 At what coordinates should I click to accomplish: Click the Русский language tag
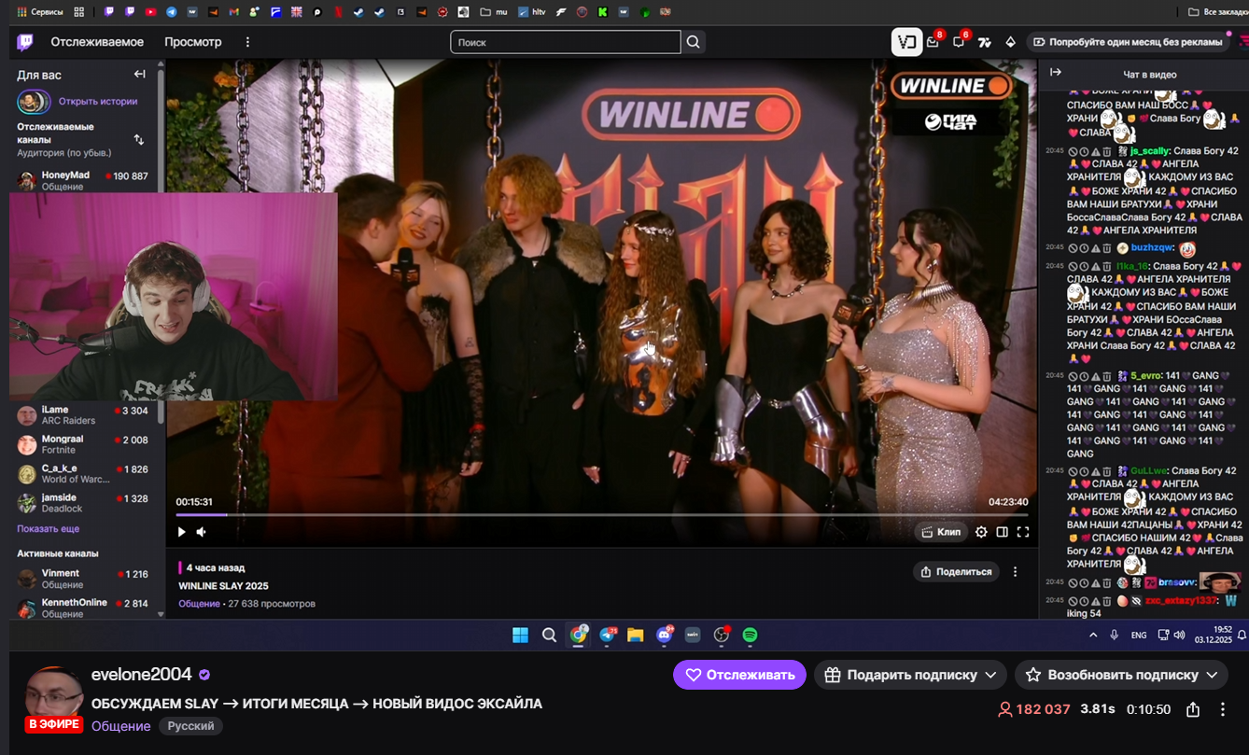pos(190,726)
